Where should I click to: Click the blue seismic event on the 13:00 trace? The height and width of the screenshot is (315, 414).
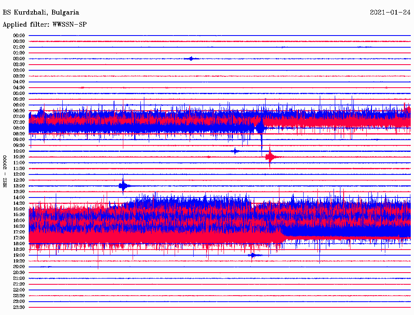(124, 186)
